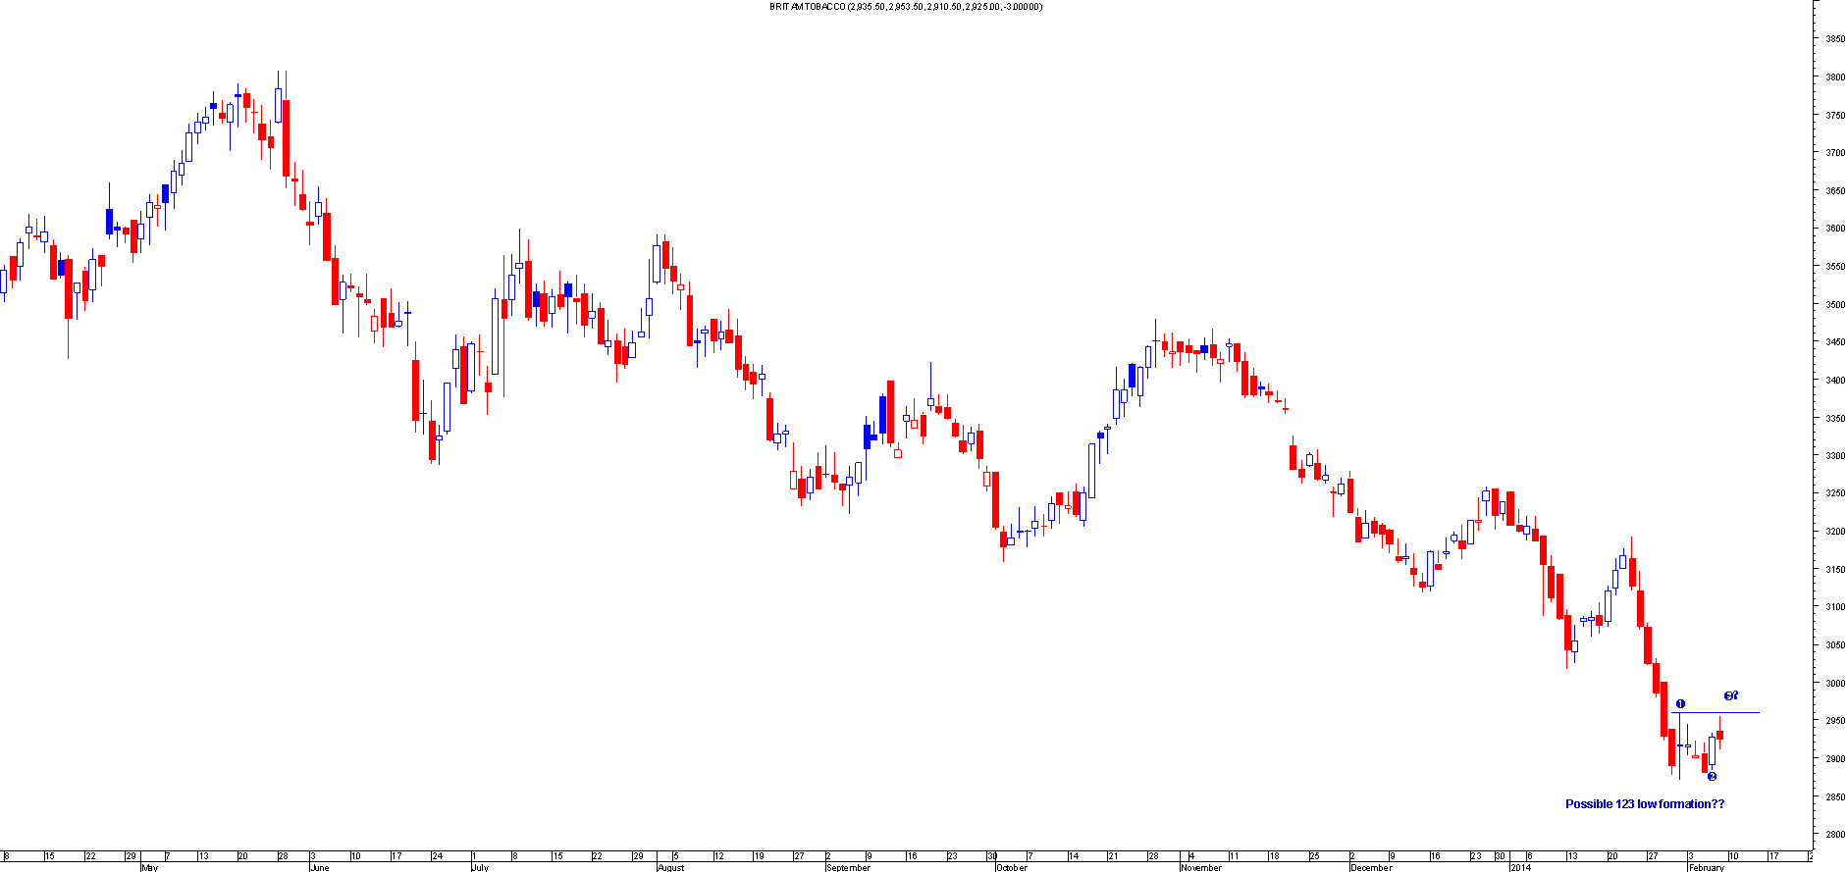The height and width of the screenshot is (872, 1848).
Task: Select the 2014 year label
Action: (1520, 867)
